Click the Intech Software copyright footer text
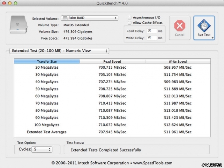The image size is (224, 168). pos(112,163)
